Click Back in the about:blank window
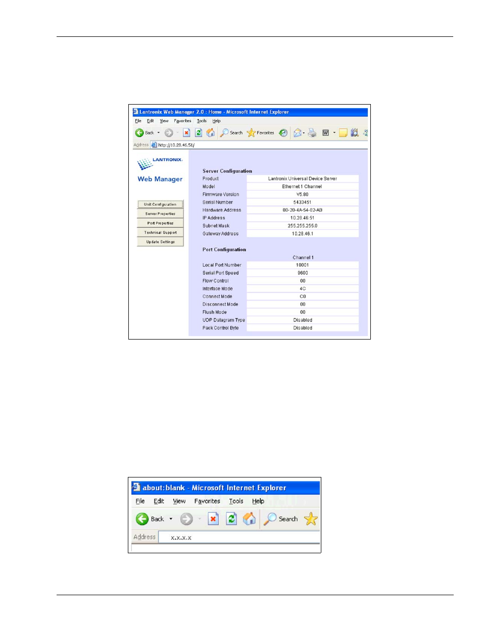Screen dimensions: 482x624 (150, 519)
